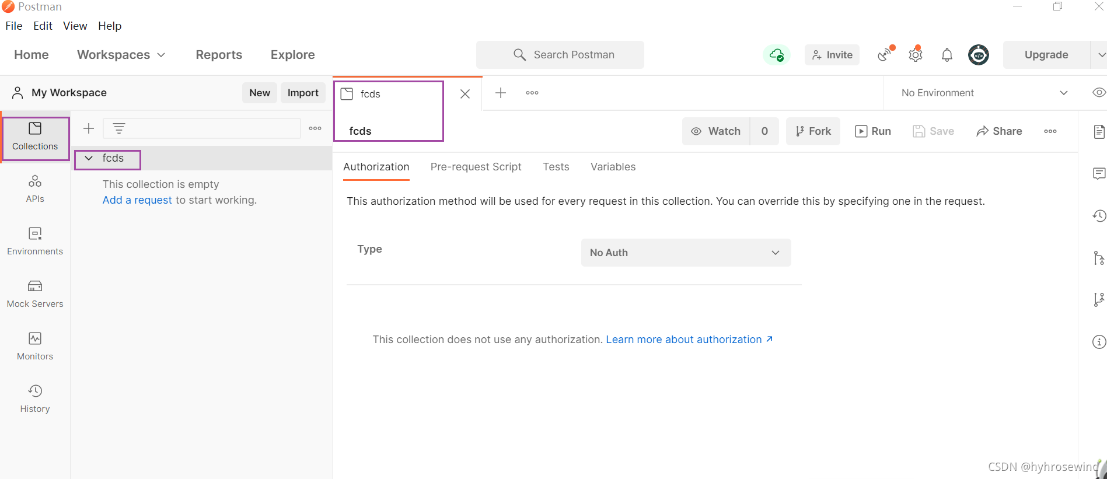1107x479 pixels.
Task: Open the APIs sidebar panel
Action: (35, 189)
